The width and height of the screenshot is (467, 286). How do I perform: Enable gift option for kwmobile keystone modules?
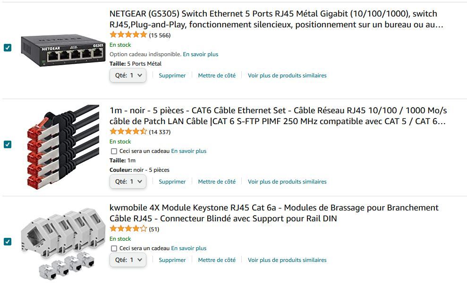pyautogui.click(x=114, y=248)
